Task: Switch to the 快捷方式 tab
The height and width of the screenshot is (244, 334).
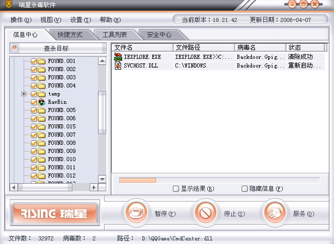Action: 70,35
